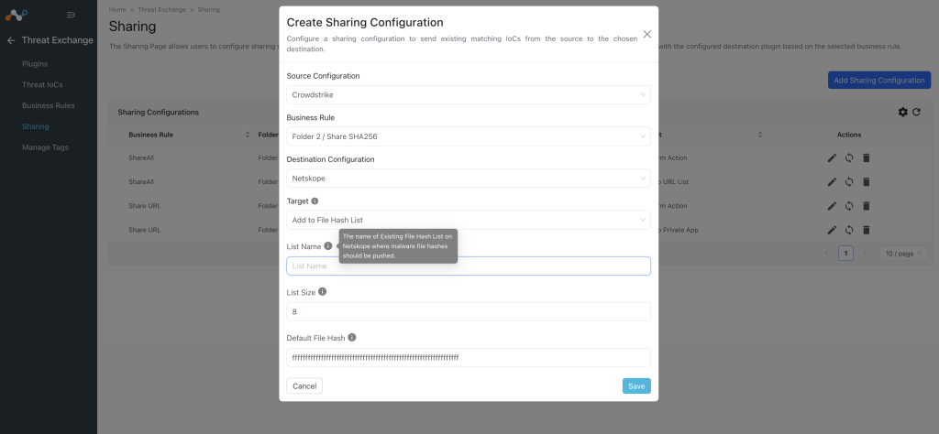Focus the List Name input field
939x434 pixels.
[x=469, y=266]
